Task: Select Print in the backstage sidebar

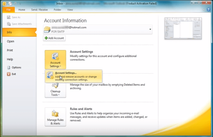Action: [x=10, y=50]
